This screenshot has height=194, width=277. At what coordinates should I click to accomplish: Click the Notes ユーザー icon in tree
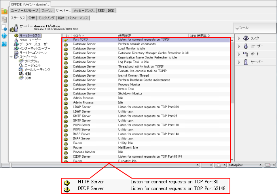[16, 40]
